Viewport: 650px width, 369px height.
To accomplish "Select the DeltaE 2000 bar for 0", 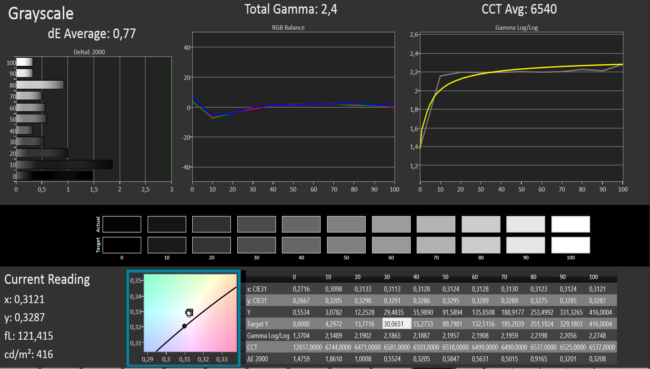I will (55, 176).
